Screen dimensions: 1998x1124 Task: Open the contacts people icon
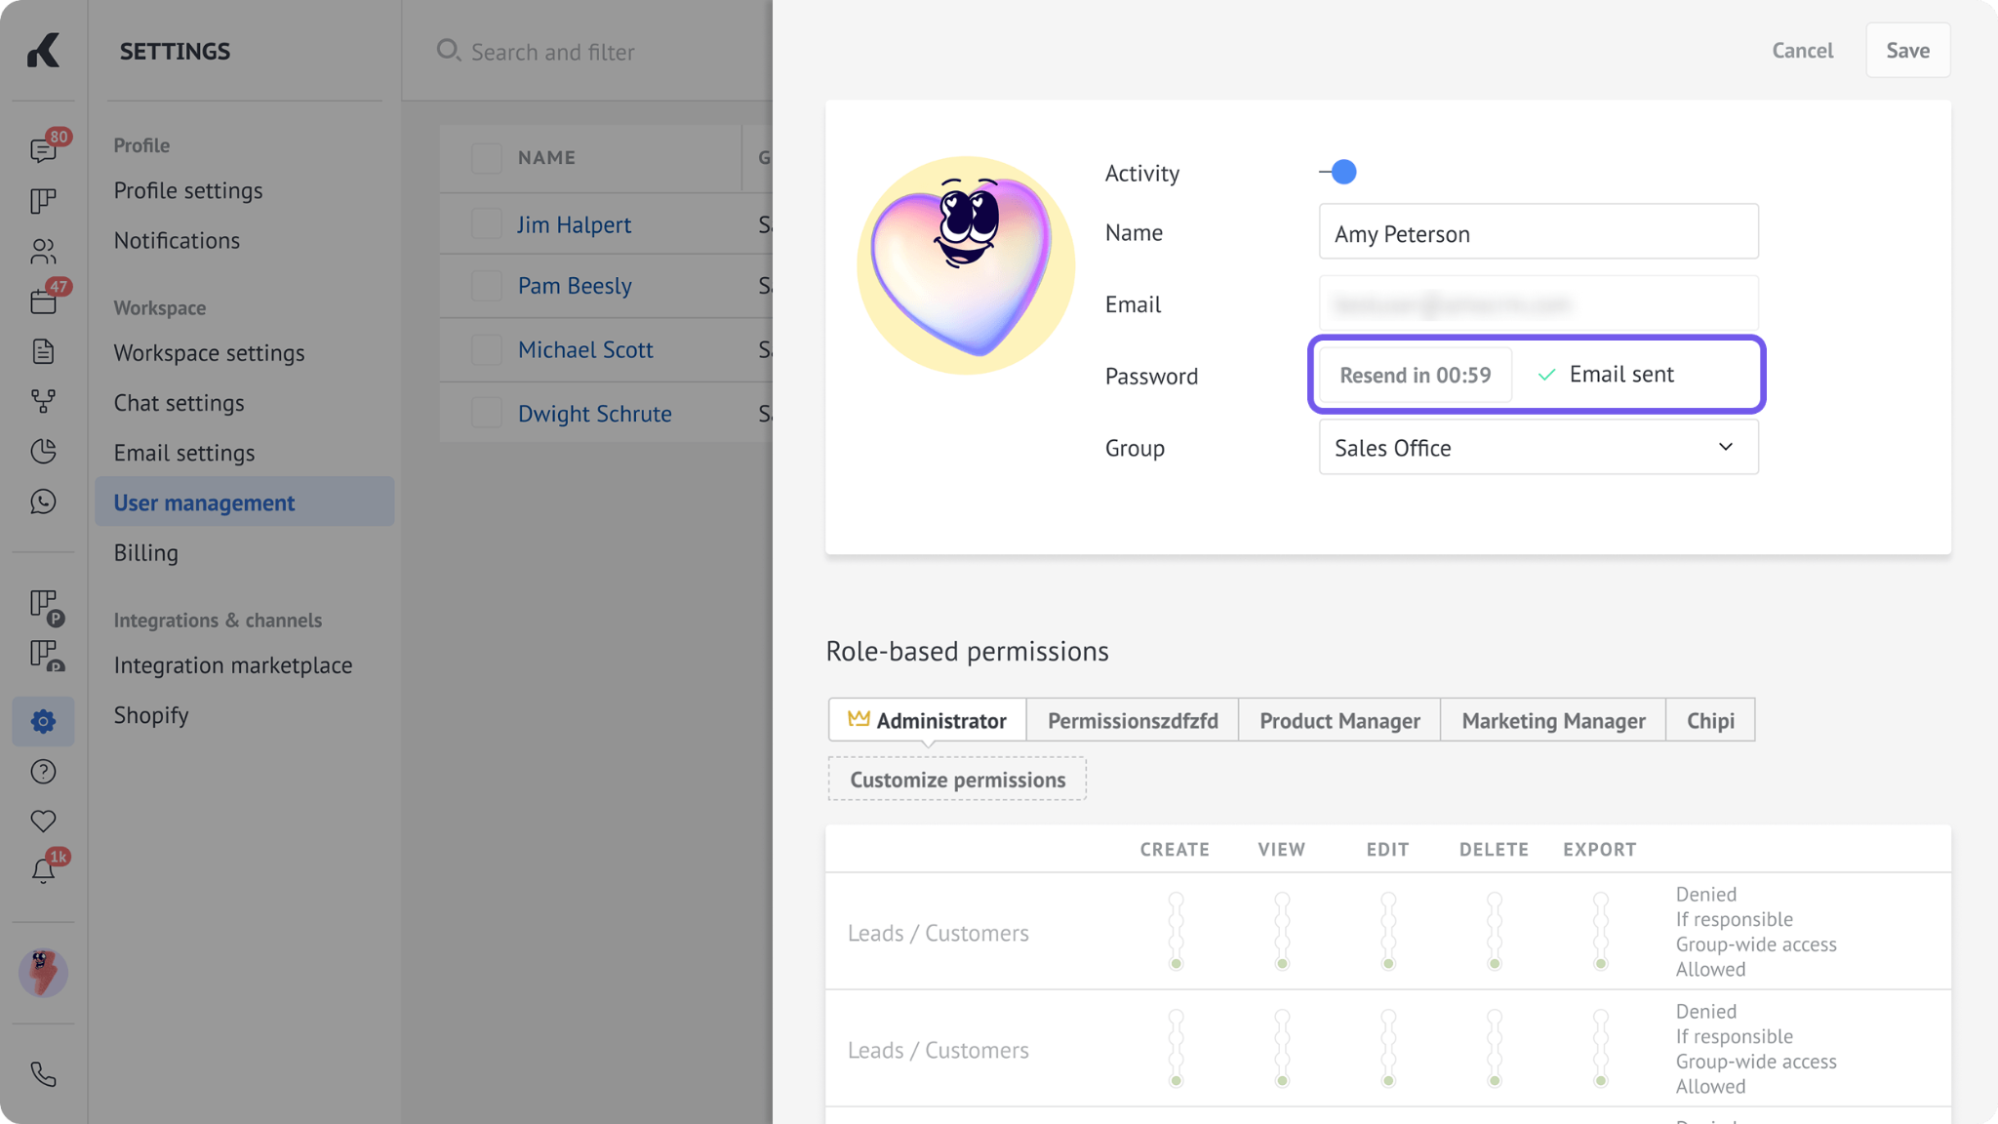(43, 251)
